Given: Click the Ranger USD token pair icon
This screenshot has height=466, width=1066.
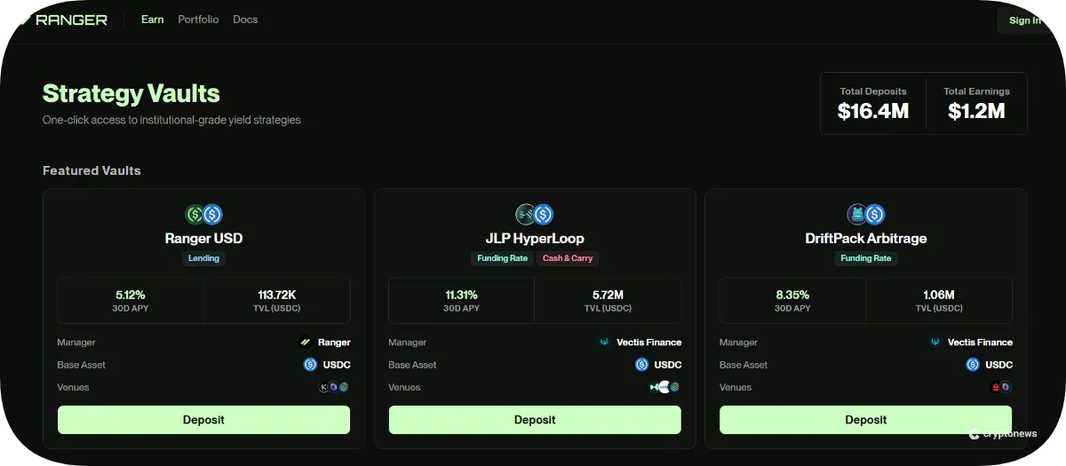Looking at the screenshot, I should tap(203, 215).
